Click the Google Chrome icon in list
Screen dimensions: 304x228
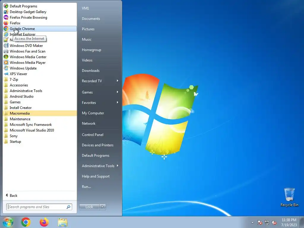click(6, 29)
